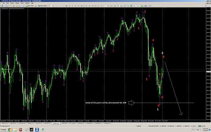
Task: Open the Profiles dropdown
Action: tap(6, 6)
